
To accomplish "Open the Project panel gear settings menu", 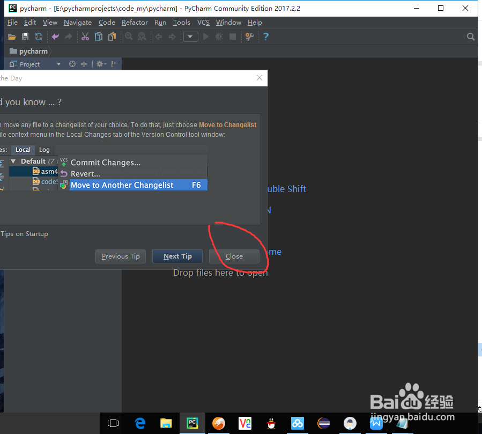I will 101,64.
